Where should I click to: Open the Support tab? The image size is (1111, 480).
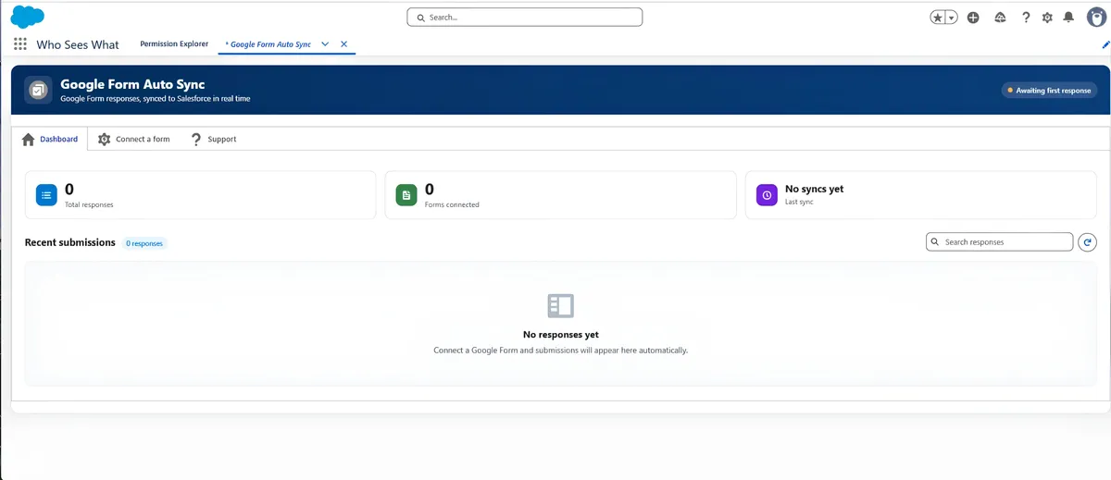[x=214, y=139]
